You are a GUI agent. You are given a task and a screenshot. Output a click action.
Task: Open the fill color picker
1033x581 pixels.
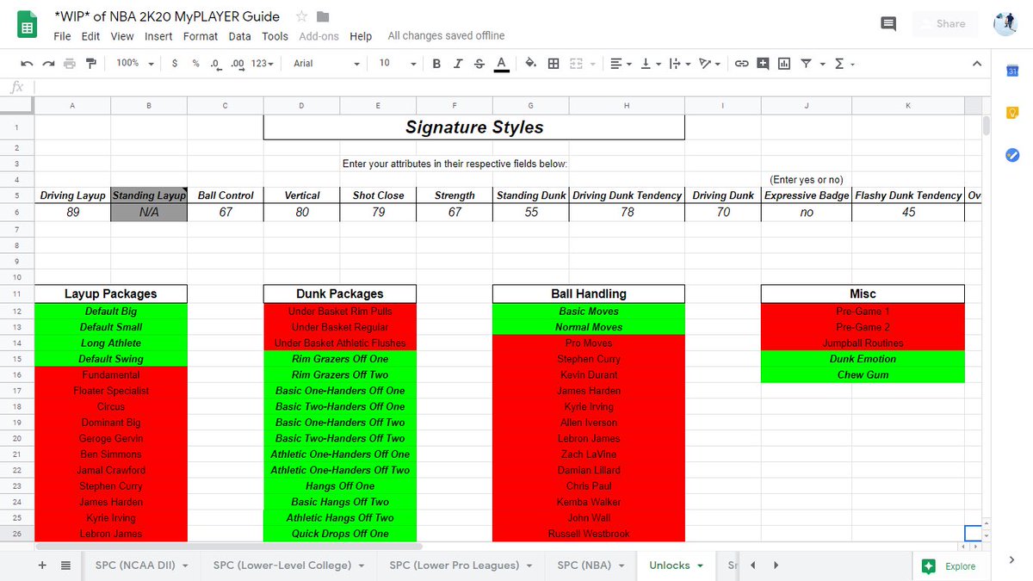[x=530, y=64]
